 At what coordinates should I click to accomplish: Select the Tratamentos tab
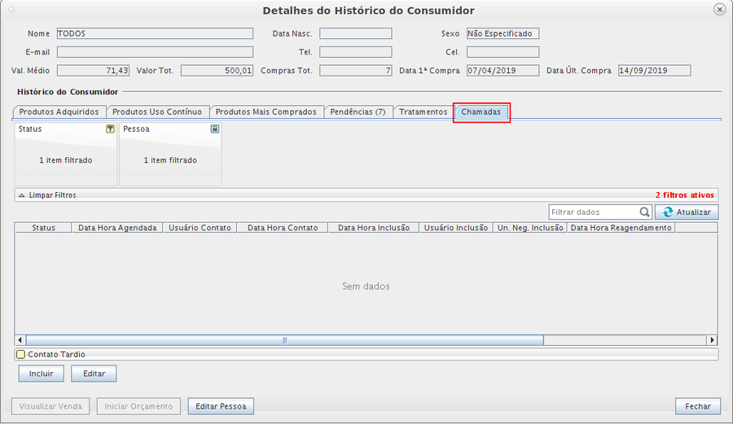coord(423,111)
